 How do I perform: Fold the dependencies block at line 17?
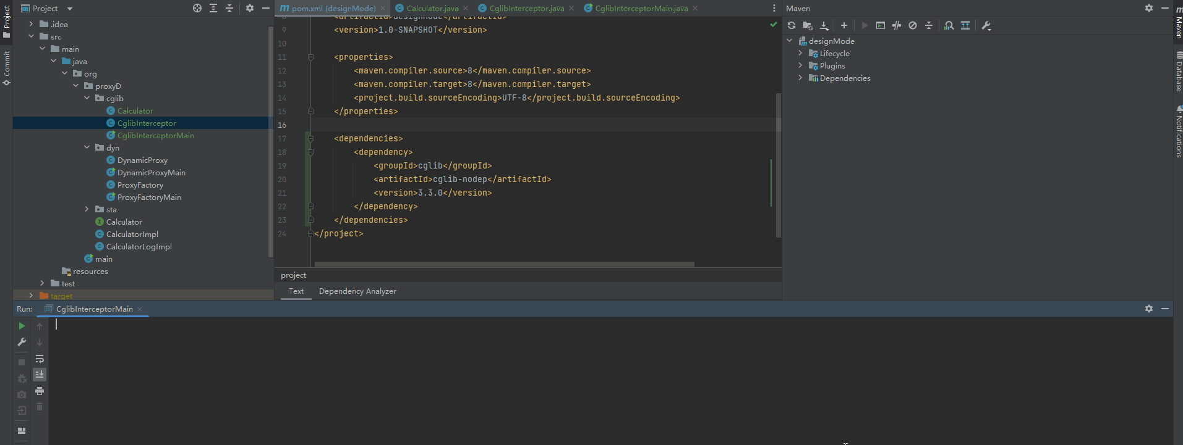tap(310, 138)
